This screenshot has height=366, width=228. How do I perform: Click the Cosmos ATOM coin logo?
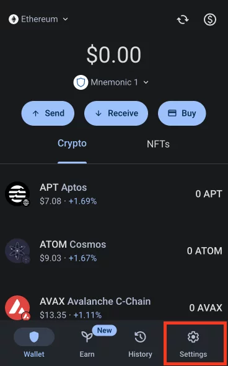coord(17,251)
